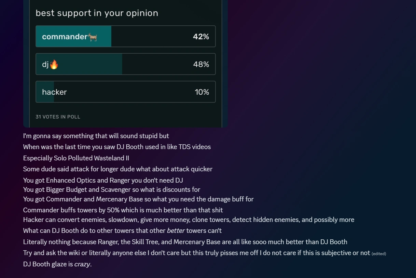This screenshot has height=278, width=416.
Task: Click the poll question "best support in your opinion"
Action: 97,13
